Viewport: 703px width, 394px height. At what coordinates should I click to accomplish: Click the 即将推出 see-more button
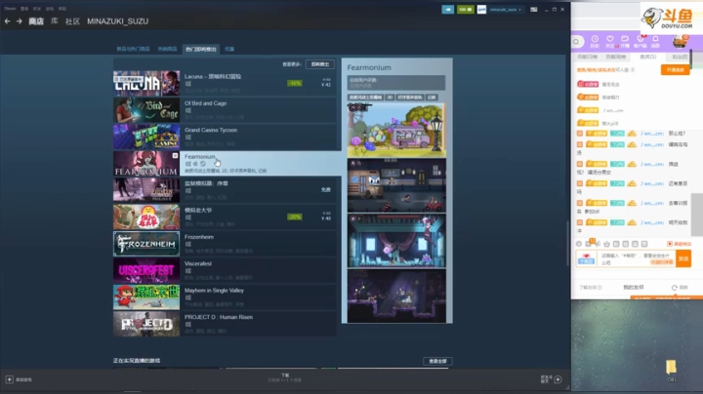(x=319, y=64)
